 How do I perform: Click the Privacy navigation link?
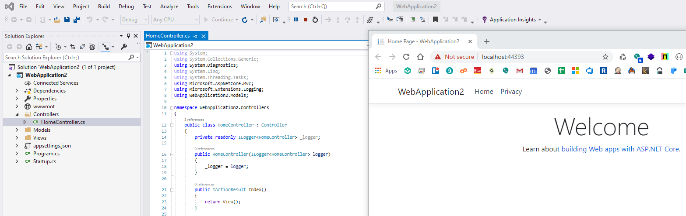click(x=511, y=92)
